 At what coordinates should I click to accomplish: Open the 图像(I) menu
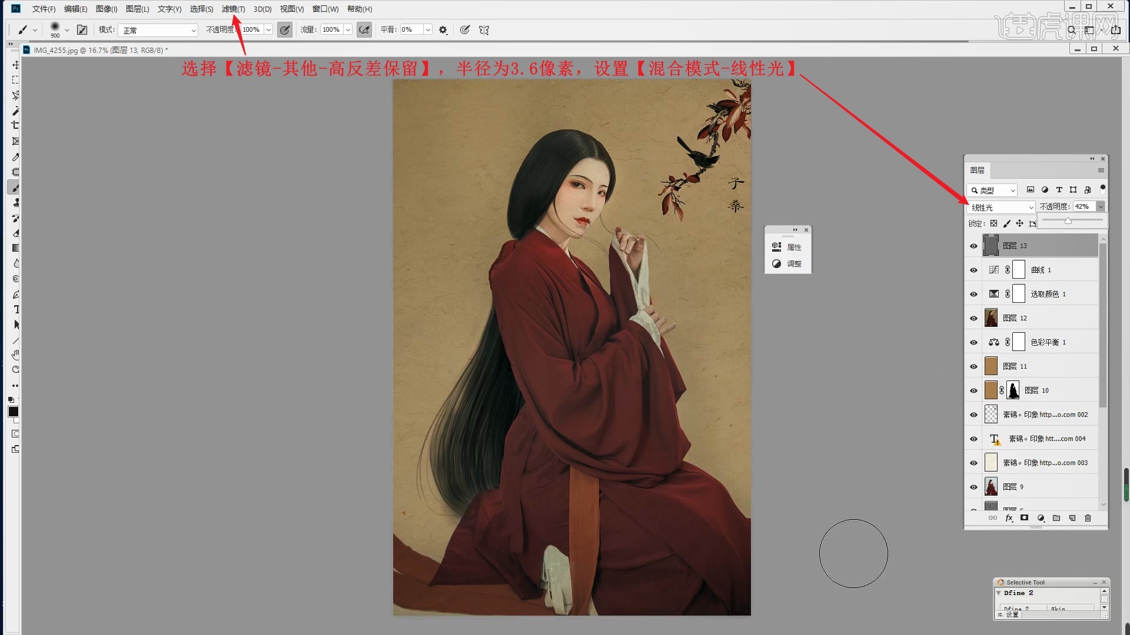[x=107, y=9]
